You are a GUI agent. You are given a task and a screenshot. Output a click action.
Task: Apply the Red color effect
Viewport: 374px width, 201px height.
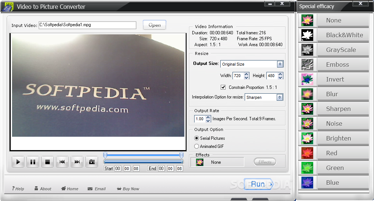(x=343, y=153)
